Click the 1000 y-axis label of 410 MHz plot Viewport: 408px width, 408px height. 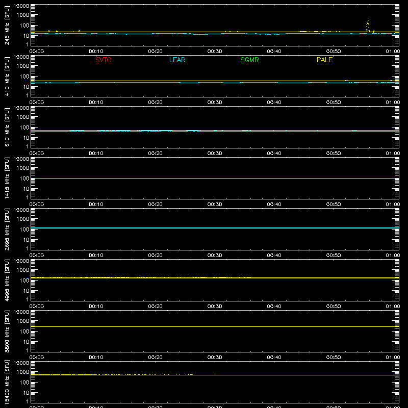pyautogui.click(x=23, y=66)
